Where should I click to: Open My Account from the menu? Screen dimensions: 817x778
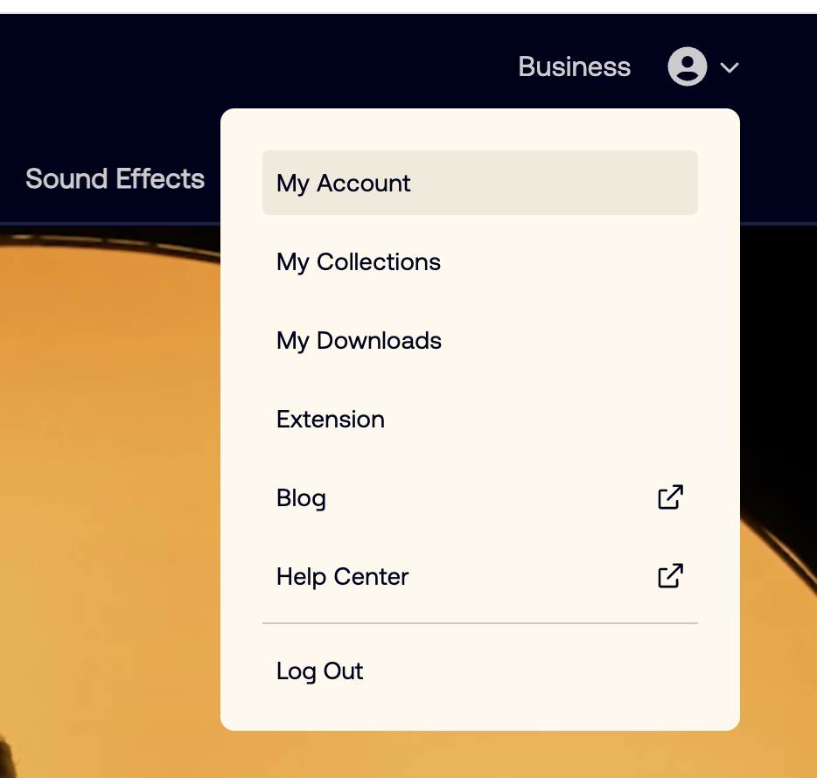tap(480, 183)
